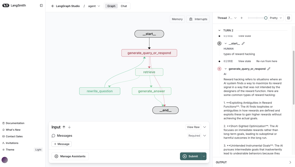Click the G node icon beside generate_query_or_respond
295x167 pixels.
tap(219, 69)
